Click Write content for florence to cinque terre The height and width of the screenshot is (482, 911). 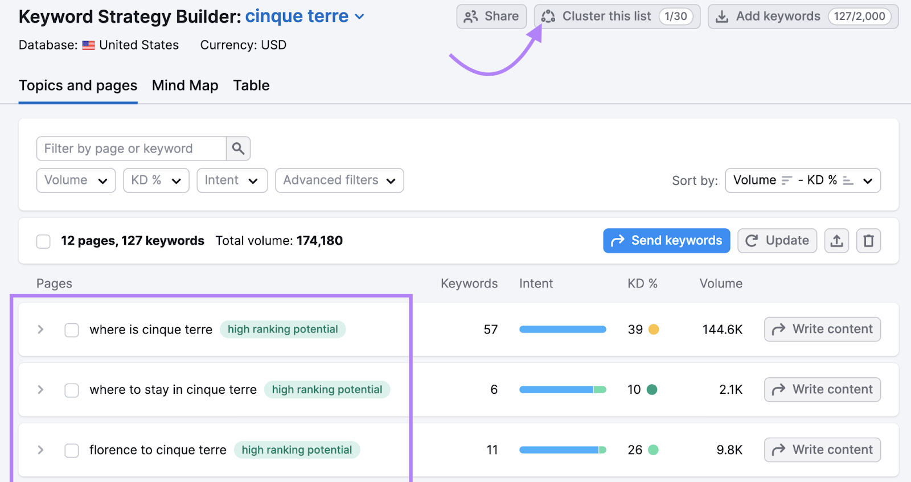point(822,450)
